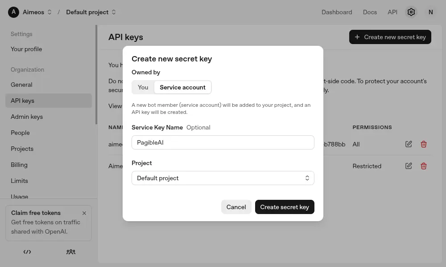Edit the key with All permissions
This screenshot has height=267, width=446.
pyautogui.click(x=409, y=144)
